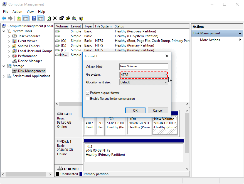Collapse the System Tools branch

pyautogui.click(x=4, y=31)
